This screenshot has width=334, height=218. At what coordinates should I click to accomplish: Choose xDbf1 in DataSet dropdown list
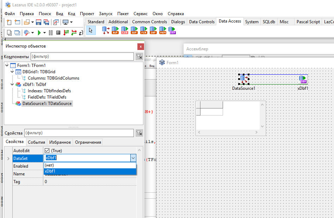pyautogui.click(x=90, y=171)
